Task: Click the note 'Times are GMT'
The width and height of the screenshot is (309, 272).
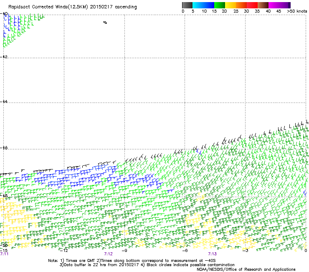Action: 81,261
